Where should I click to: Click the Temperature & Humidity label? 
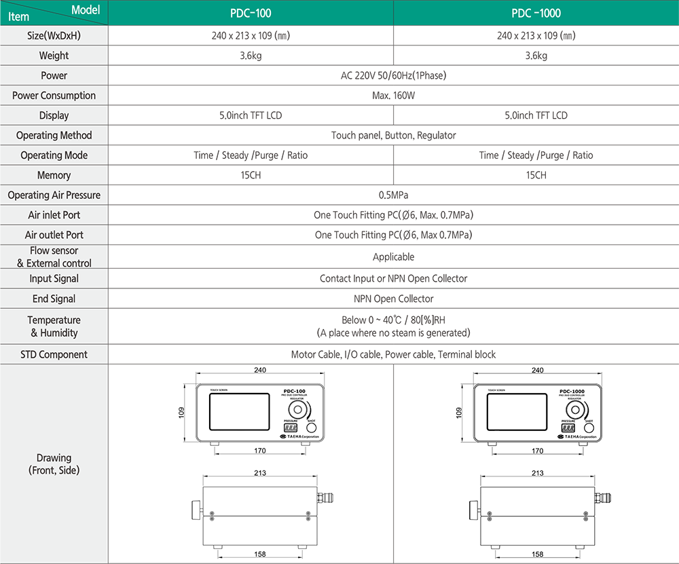tap(54, 326)
